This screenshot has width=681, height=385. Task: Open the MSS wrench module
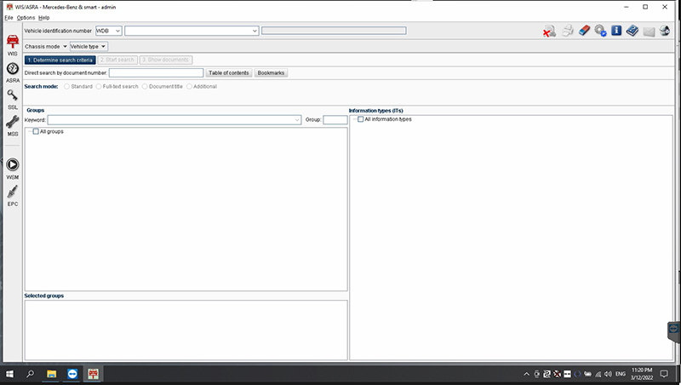click(x=13, y=125)
